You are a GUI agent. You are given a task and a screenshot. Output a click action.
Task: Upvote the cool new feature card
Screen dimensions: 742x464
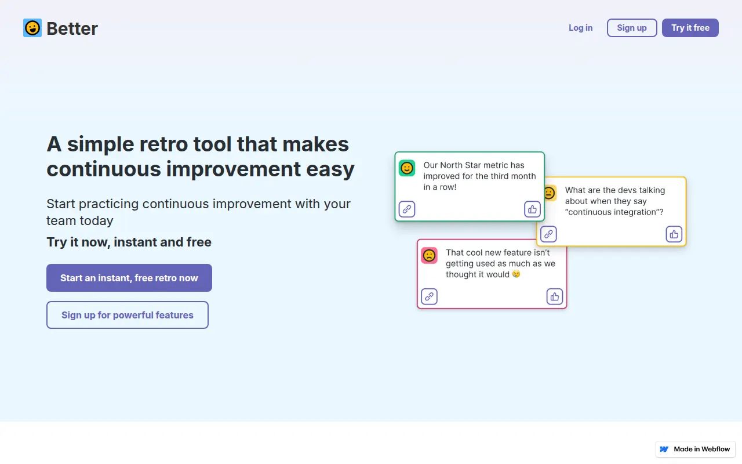[555, 296]
